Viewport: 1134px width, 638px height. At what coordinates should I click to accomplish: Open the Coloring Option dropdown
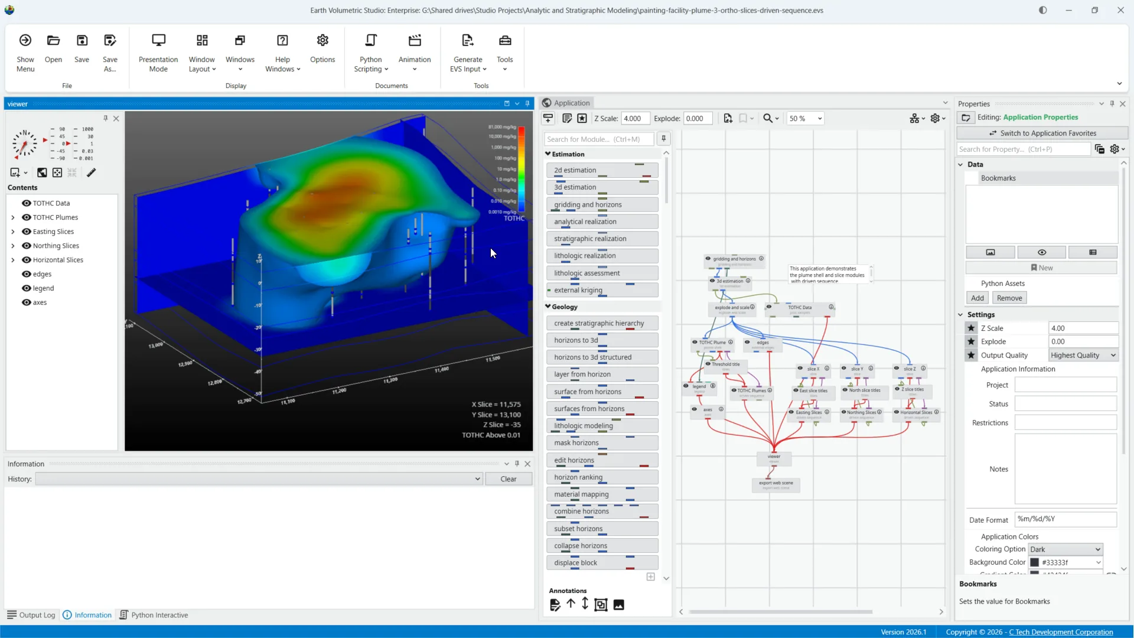[x=1065, y=549]
